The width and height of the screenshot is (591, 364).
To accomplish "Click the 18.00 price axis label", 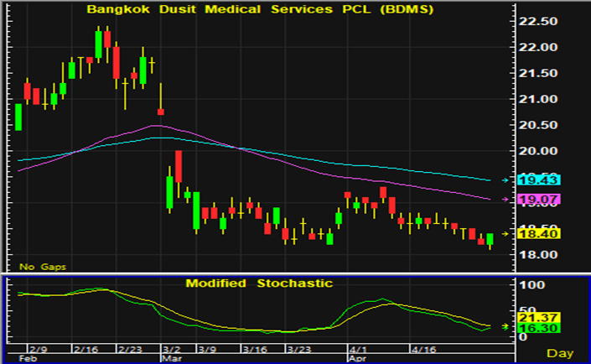I will (538, 255).
